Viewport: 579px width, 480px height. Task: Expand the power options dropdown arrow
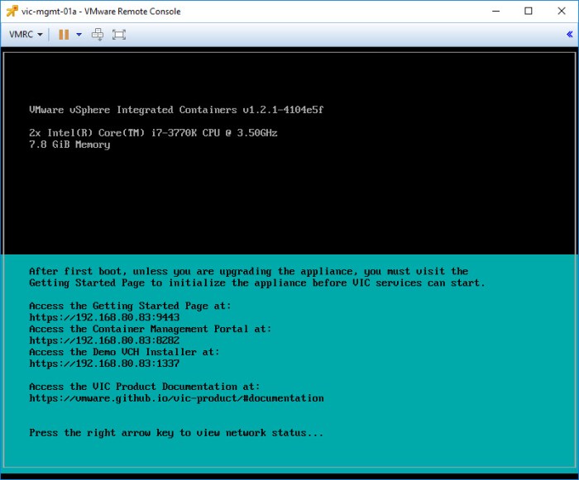pos(79,35)
